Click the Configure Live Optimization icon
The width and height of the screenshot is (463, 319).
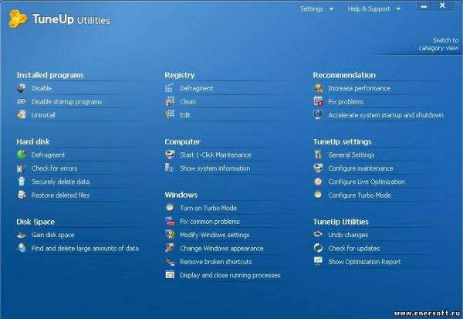tap(318, 182)
